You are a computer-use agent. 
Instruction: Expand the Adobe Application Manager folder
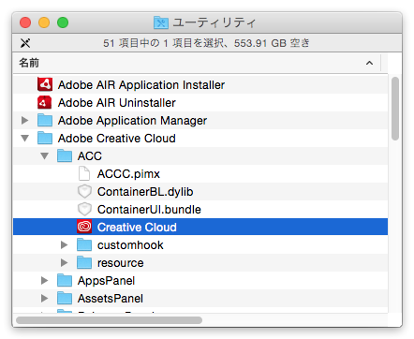(25, 121)
